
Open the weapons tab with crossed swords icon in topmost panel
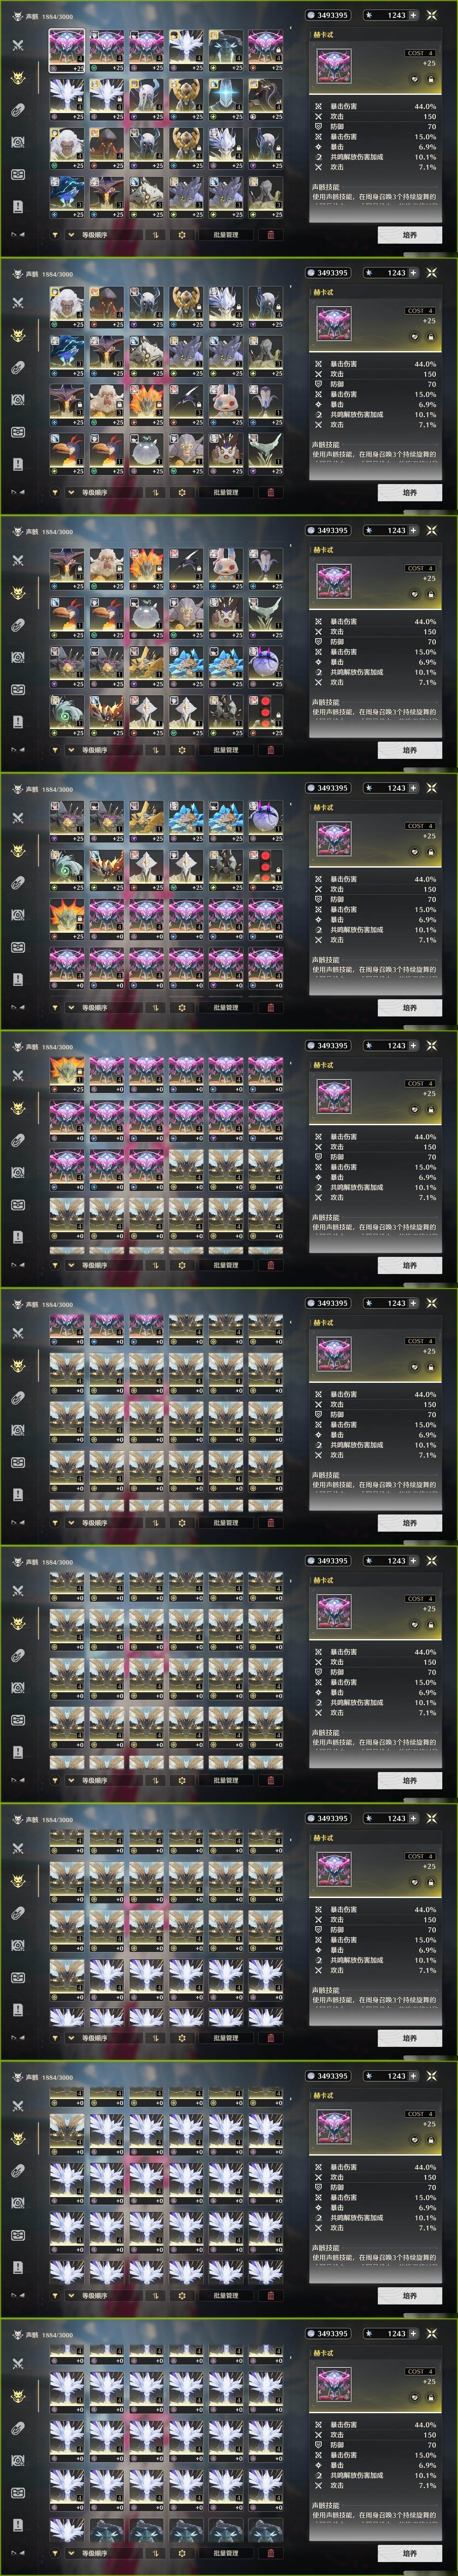[18, 45]
